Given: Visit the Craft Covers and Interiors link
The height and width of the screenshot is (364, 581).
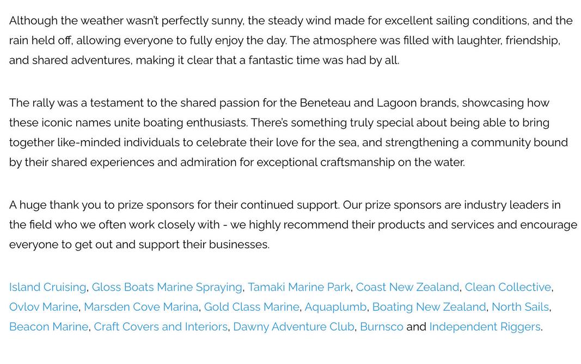Looking at the screenshot, I should (161, 327).
